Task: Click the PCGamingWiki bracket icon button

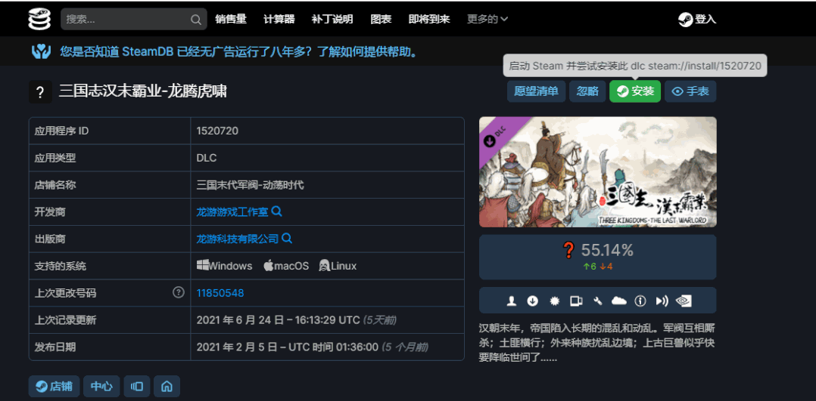Action: pos(137,387)
